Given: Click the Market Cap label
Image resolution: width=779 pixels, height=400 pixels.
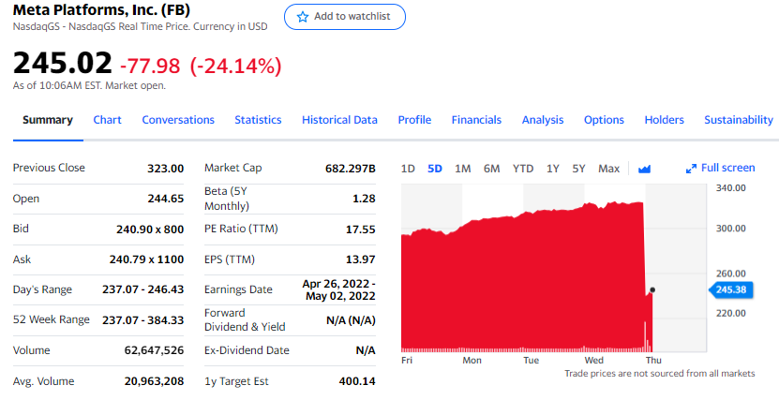Looking at the screenshot, I should pos(233,169).
